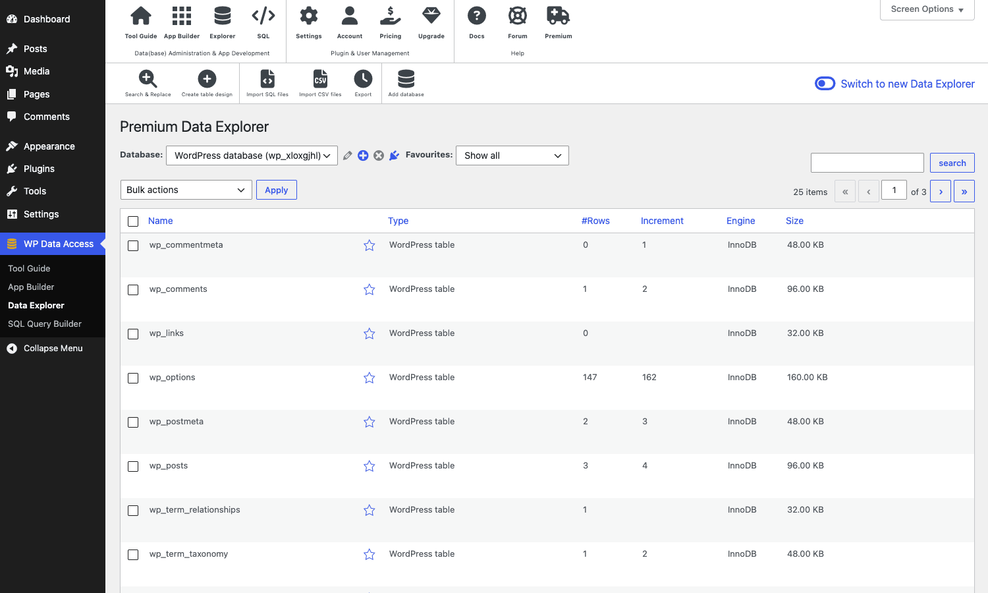The height and width of the screenshot is (593, 988).
Task: Open the Bulk actions dropdown
Action: coord(186,190)
